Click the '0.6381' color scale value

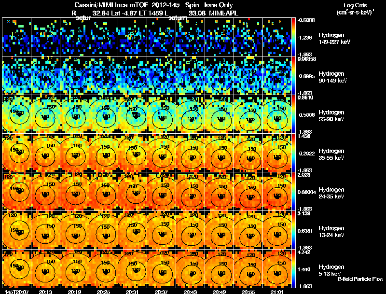(305, 231)
